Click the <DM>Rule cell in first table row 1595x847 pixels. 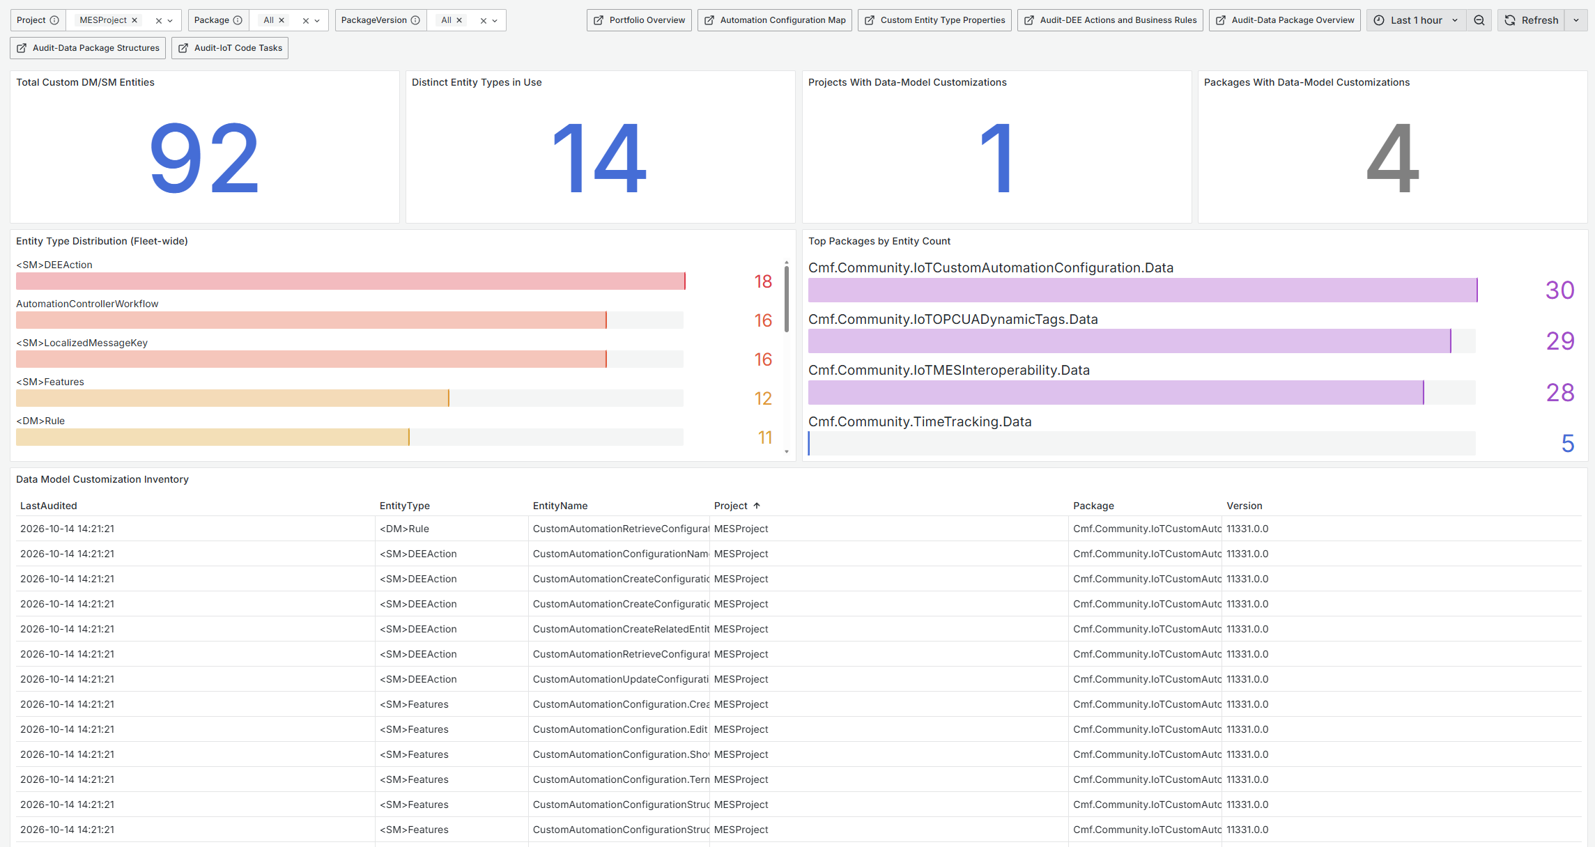click(x=452, y=529)
